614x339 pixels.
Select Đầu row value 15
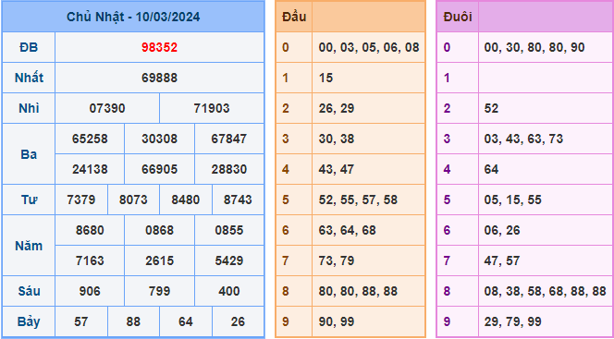(x=325, y=79)
